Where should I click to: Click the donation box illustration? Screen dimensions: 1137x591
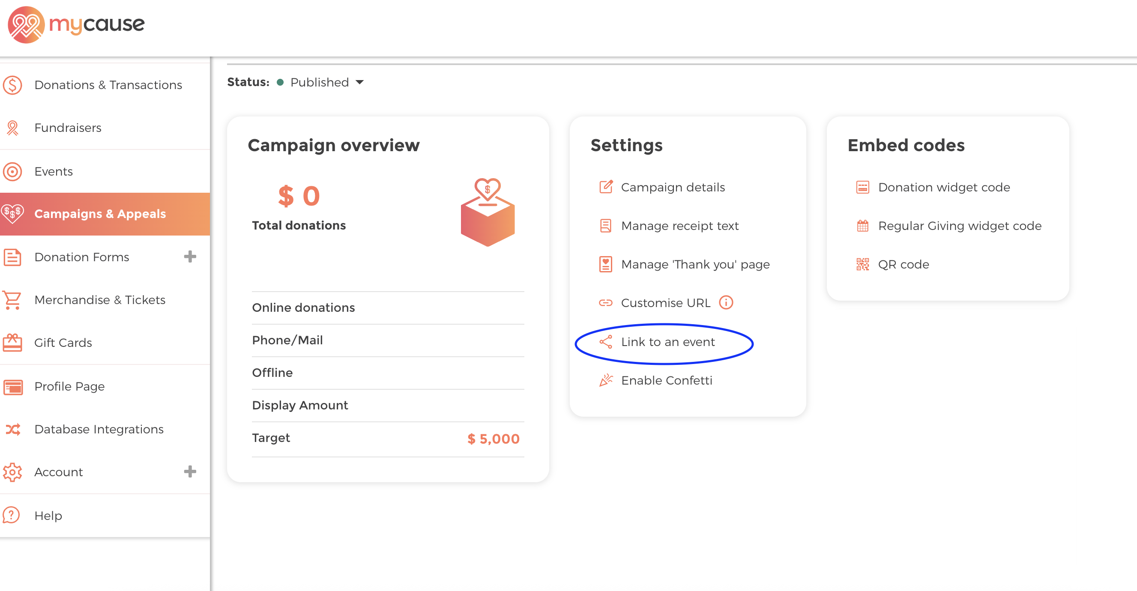(x=488, y=212)
